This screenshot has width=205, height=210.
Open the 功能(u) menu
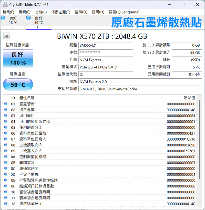pyautogui.click(x=41, y=12)
